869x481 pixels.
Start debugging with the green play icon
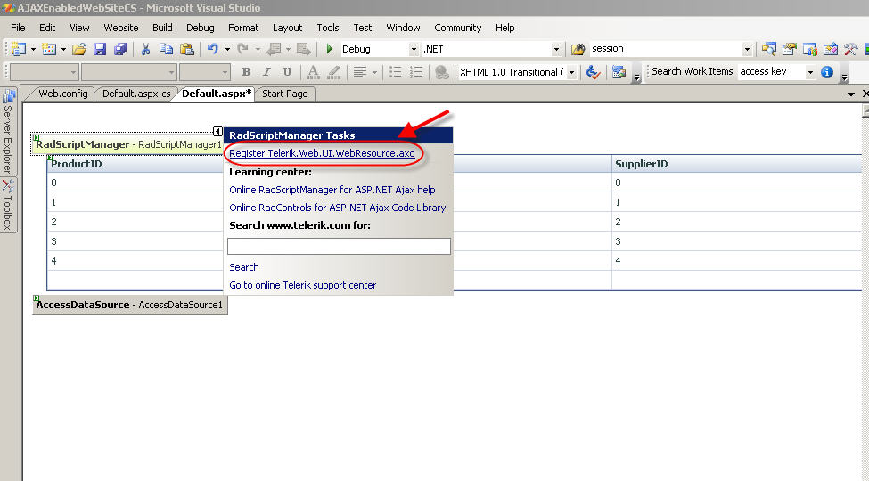[330, 49]
